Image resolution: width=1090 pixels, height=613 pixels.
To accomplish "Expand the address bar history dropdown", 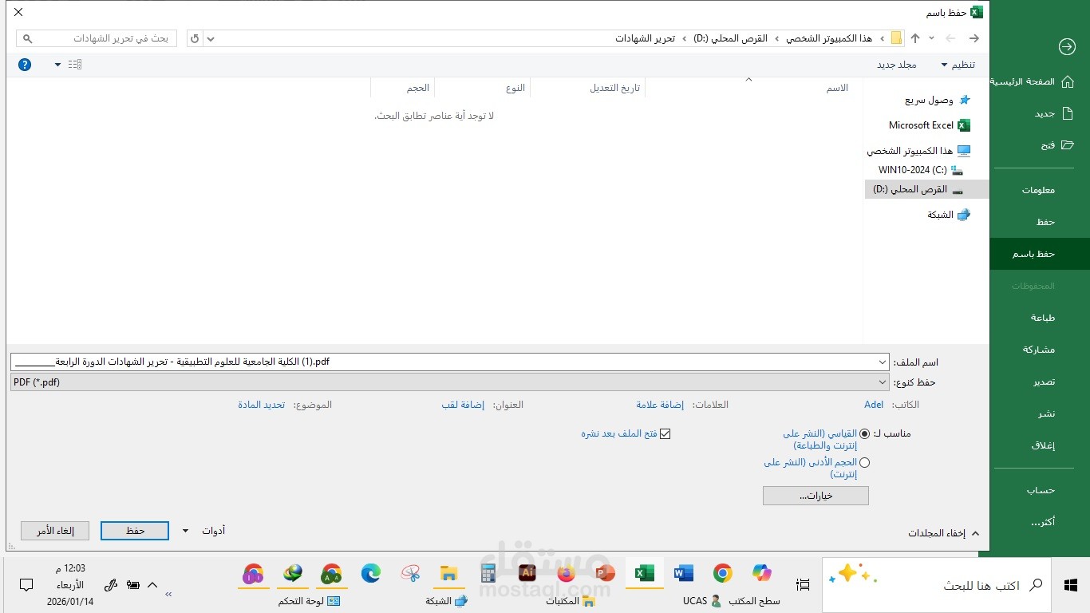I will [x=211, y=38].
